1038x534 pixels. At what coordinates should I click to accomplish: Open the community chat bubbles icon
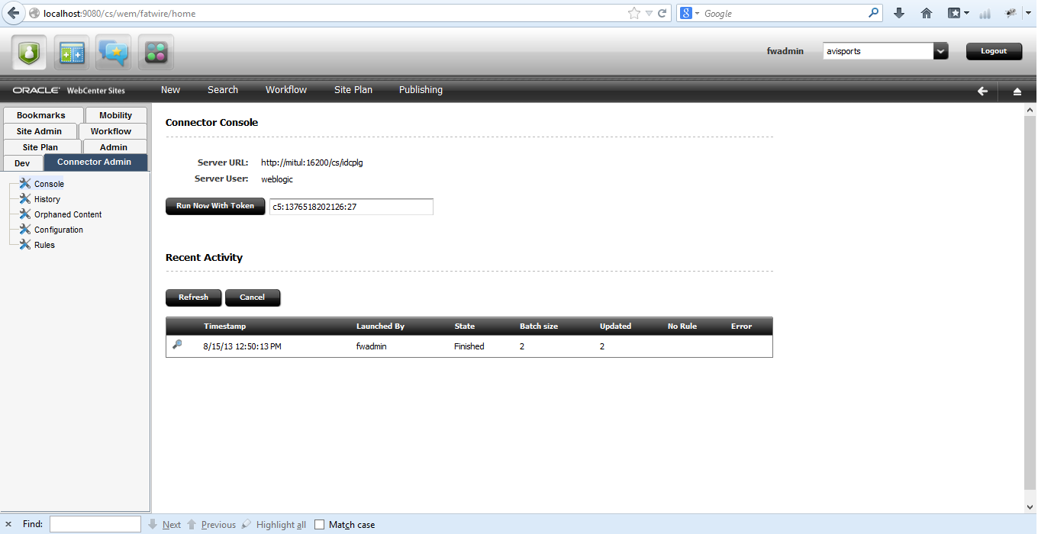coord(113,51)
